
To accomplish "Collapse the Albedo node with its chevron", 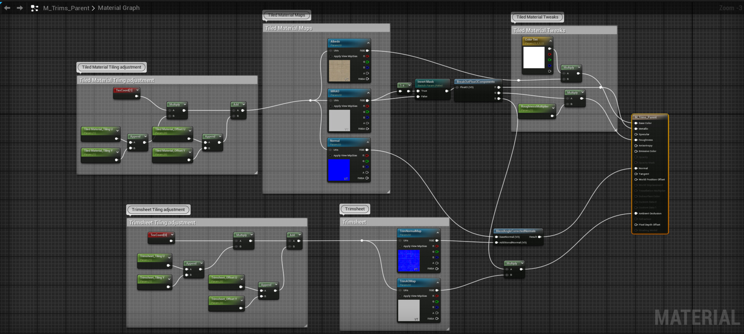I will 368,42.
